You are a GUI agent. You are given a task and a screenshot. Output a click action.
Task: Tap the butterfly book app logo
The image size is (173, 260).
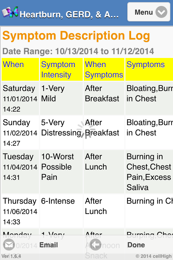point(10,12)
